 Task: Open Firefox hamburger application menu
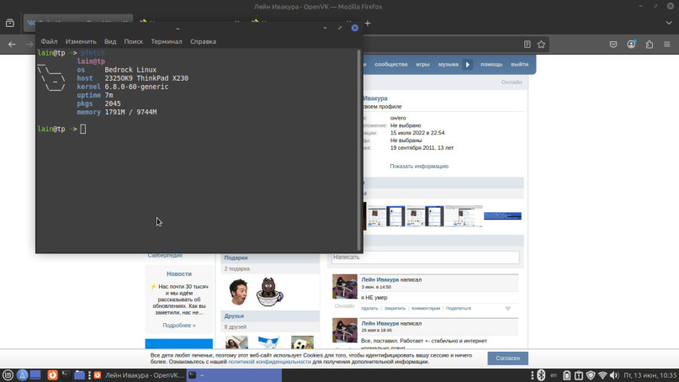click(x=667, y=45)
